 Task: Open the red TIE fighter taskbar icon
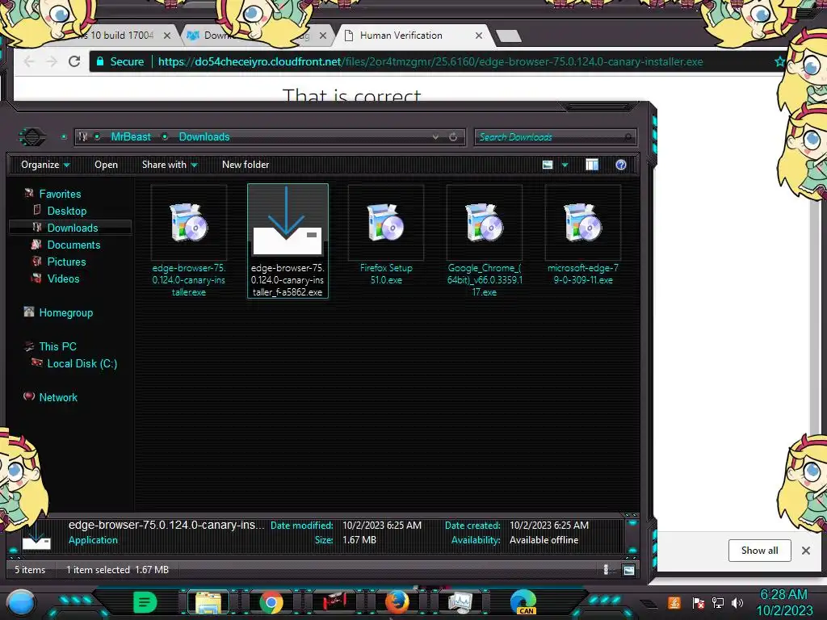334,602
